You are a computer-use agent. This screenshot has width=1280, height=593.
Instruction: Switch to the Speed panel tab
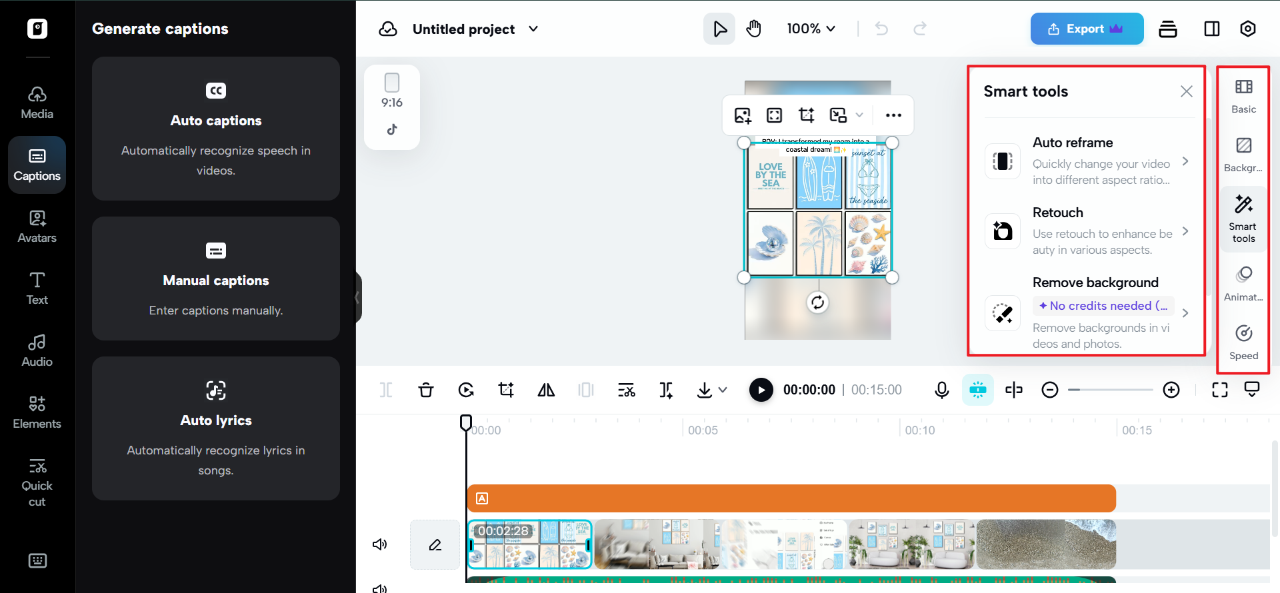[x=1243, y=342]
